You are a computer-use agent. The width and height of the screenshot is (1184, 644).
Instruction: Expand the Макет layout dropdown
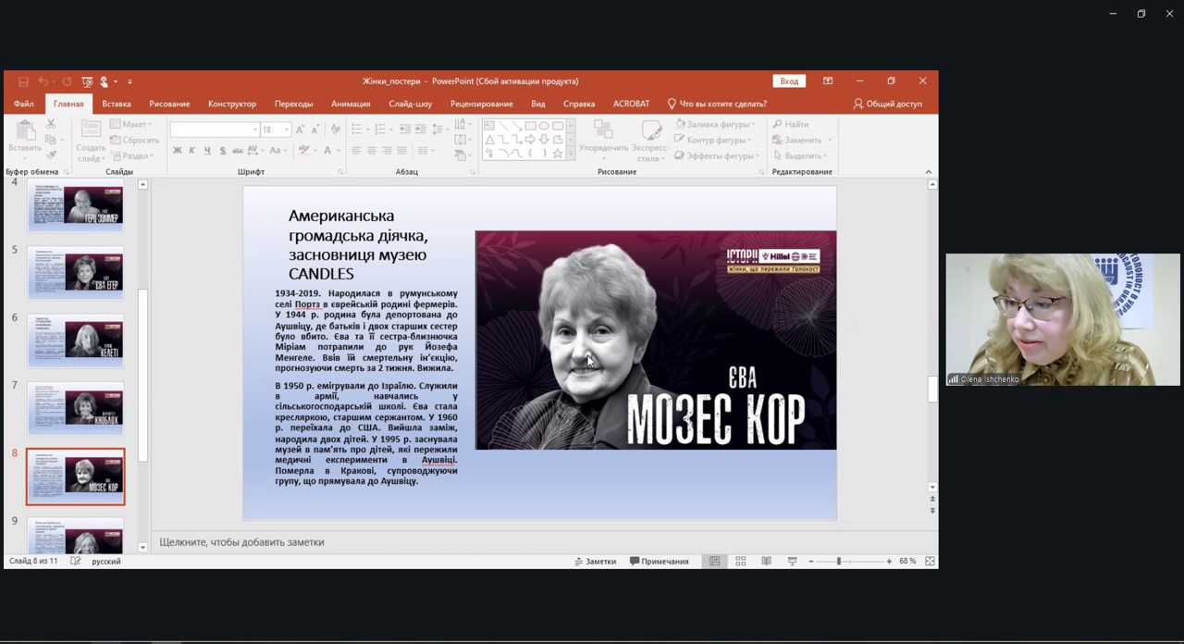tap(150, 124)
